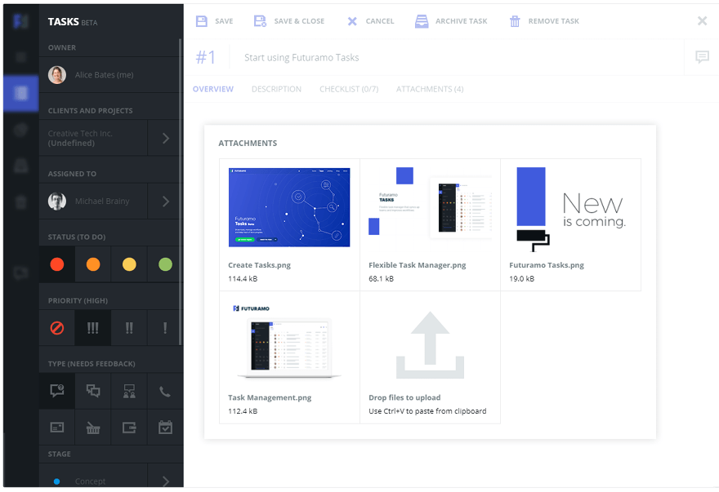The image size is (719, 492).
Task: Click the Task Management.png file name
Action: click(270, 397)
